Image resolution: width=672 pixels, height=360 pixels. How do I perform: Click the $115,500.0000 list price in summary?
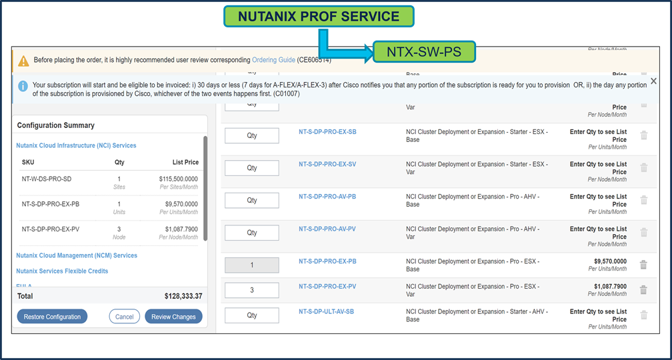coord(179,179)
